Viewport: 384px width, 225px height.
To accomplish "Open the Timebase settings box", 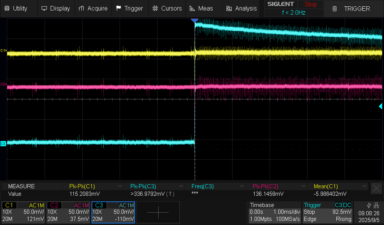I will 274,212.
